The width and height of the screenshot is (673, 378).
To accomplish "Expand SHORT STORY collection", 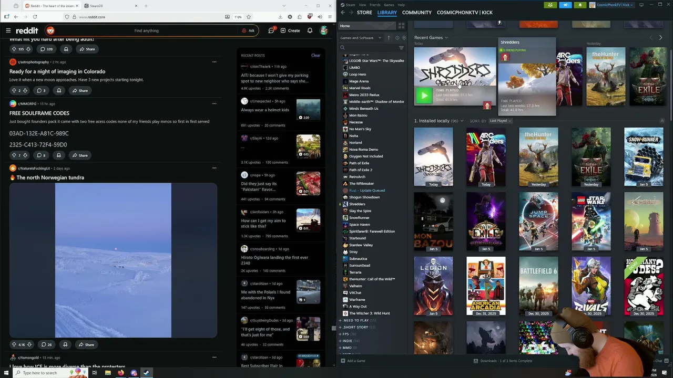I will (x=357, y=327).
